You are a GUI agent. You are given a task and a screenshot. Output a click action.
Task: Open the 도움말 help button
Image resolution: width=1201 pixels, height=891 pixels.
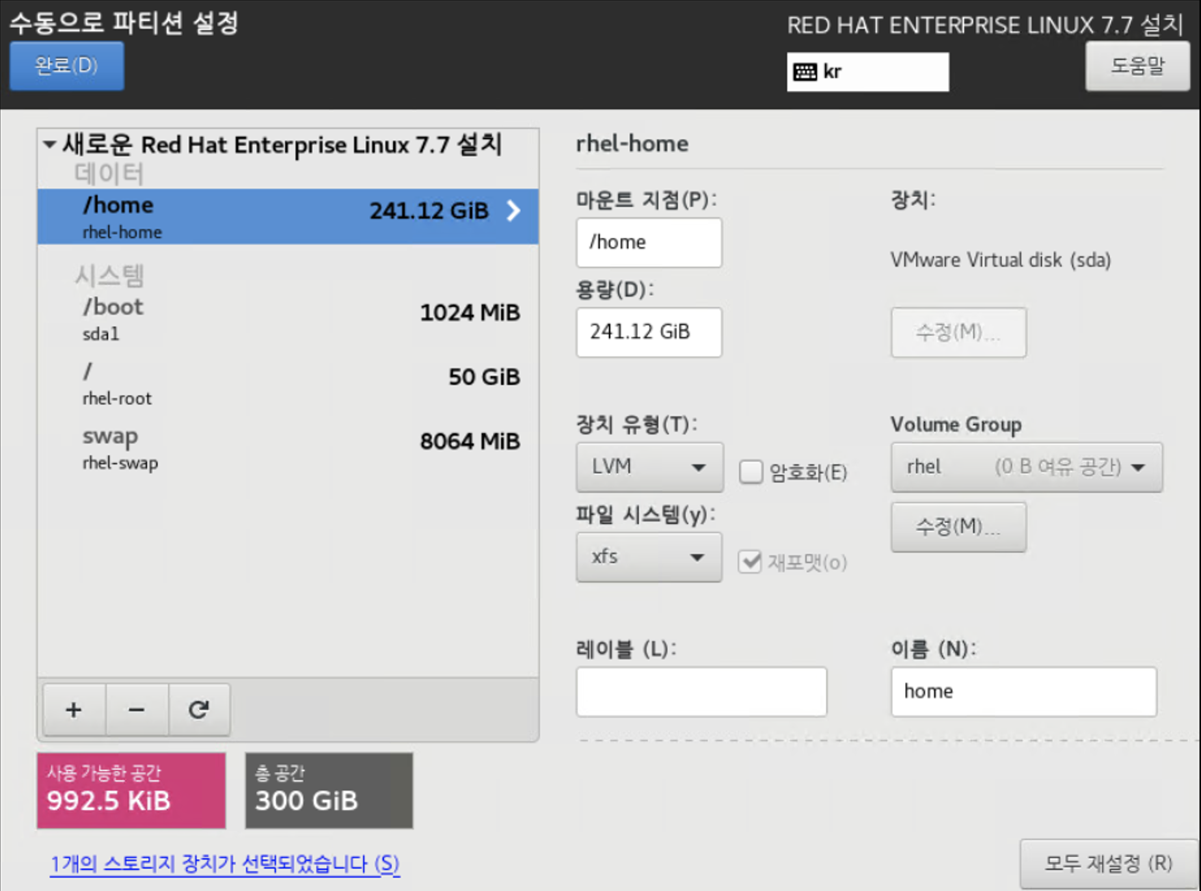[1137, 66]
